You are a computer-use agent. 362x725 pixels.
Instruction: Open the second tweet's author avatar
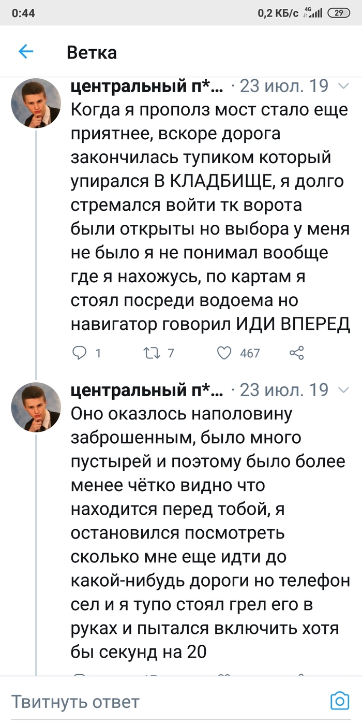[x=36, y=407]
